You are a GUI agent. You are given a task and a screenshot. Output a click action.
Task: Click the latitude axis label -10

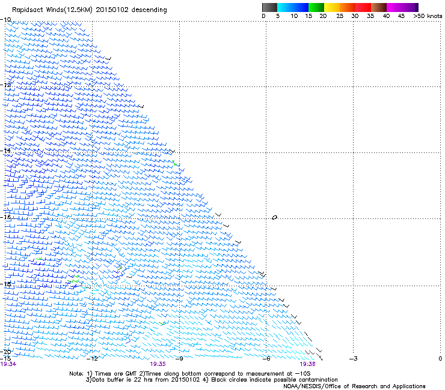(x=5, y=20)
